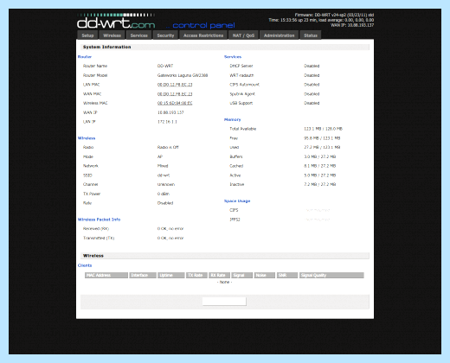
Task: Click the Transmitted (TX) packet value
Action: [170, 238]
